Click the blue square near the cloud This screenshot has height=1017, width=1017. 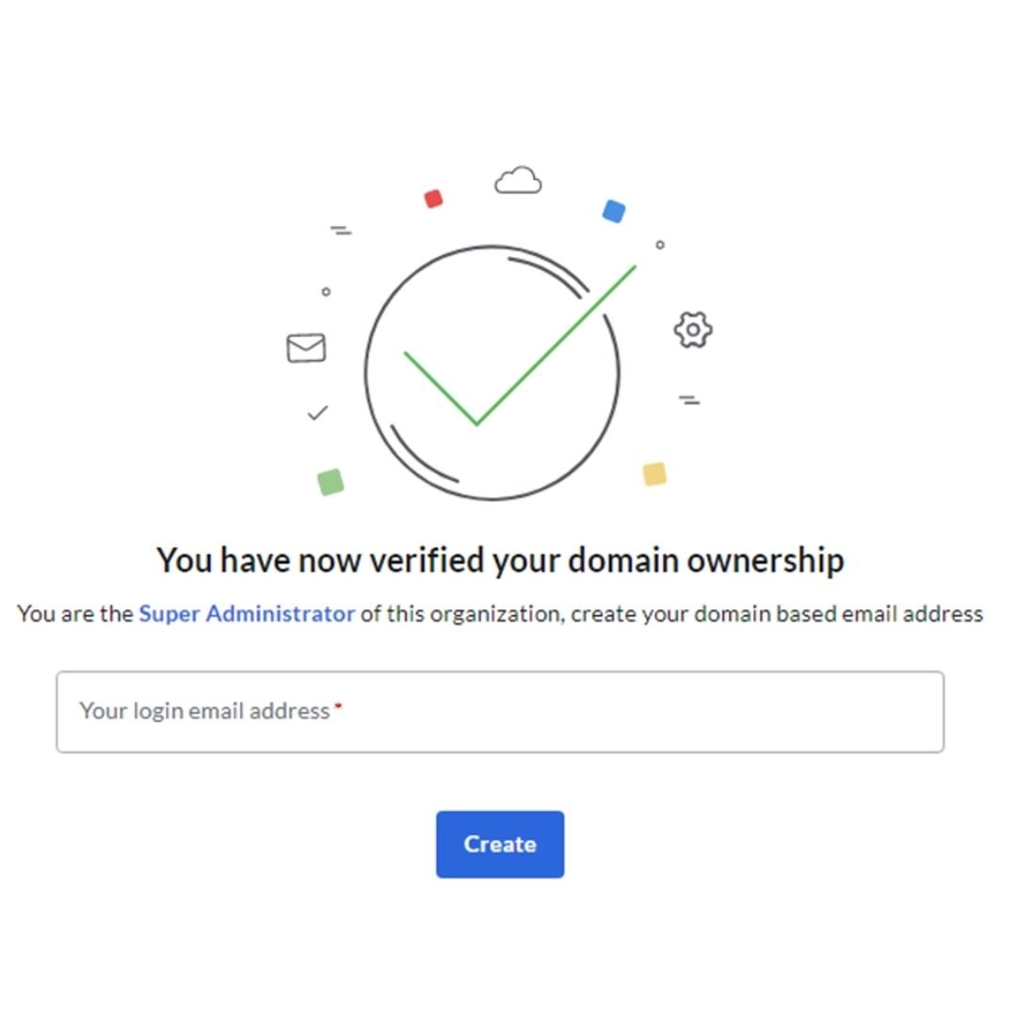(x=612, y=212)
